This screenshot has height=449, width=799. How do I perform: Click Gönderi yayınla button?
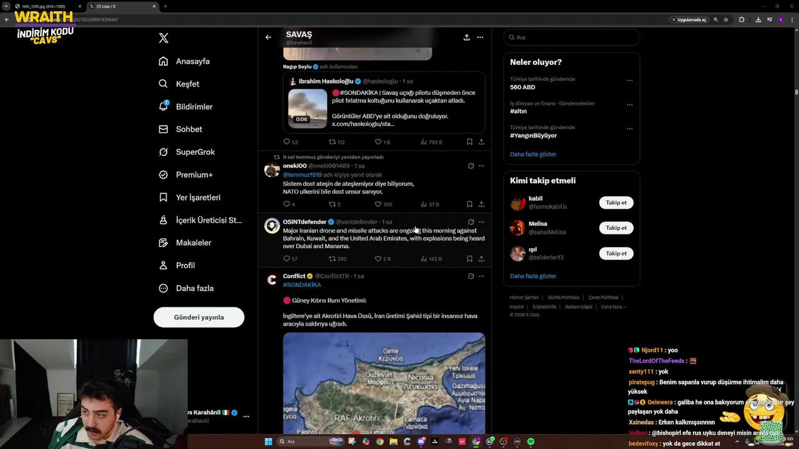click(199, 317)
